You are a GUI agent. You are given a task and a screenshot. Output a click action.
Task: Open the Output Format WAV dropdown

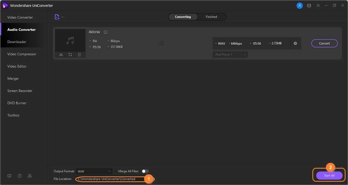pyautogui.click(x=94, y=171)
